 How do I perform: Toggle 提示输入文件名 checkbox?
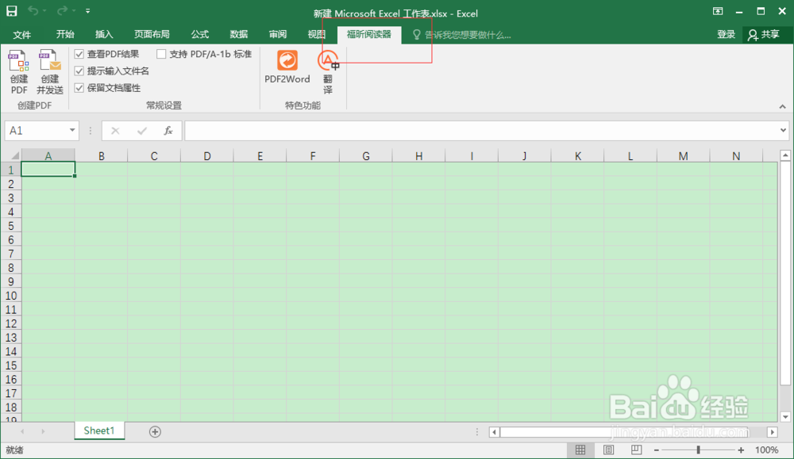79,71
